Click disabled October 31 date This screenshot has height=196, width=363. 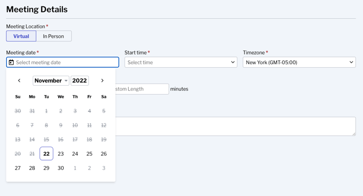pyautogui.click(x=32, y=111)
